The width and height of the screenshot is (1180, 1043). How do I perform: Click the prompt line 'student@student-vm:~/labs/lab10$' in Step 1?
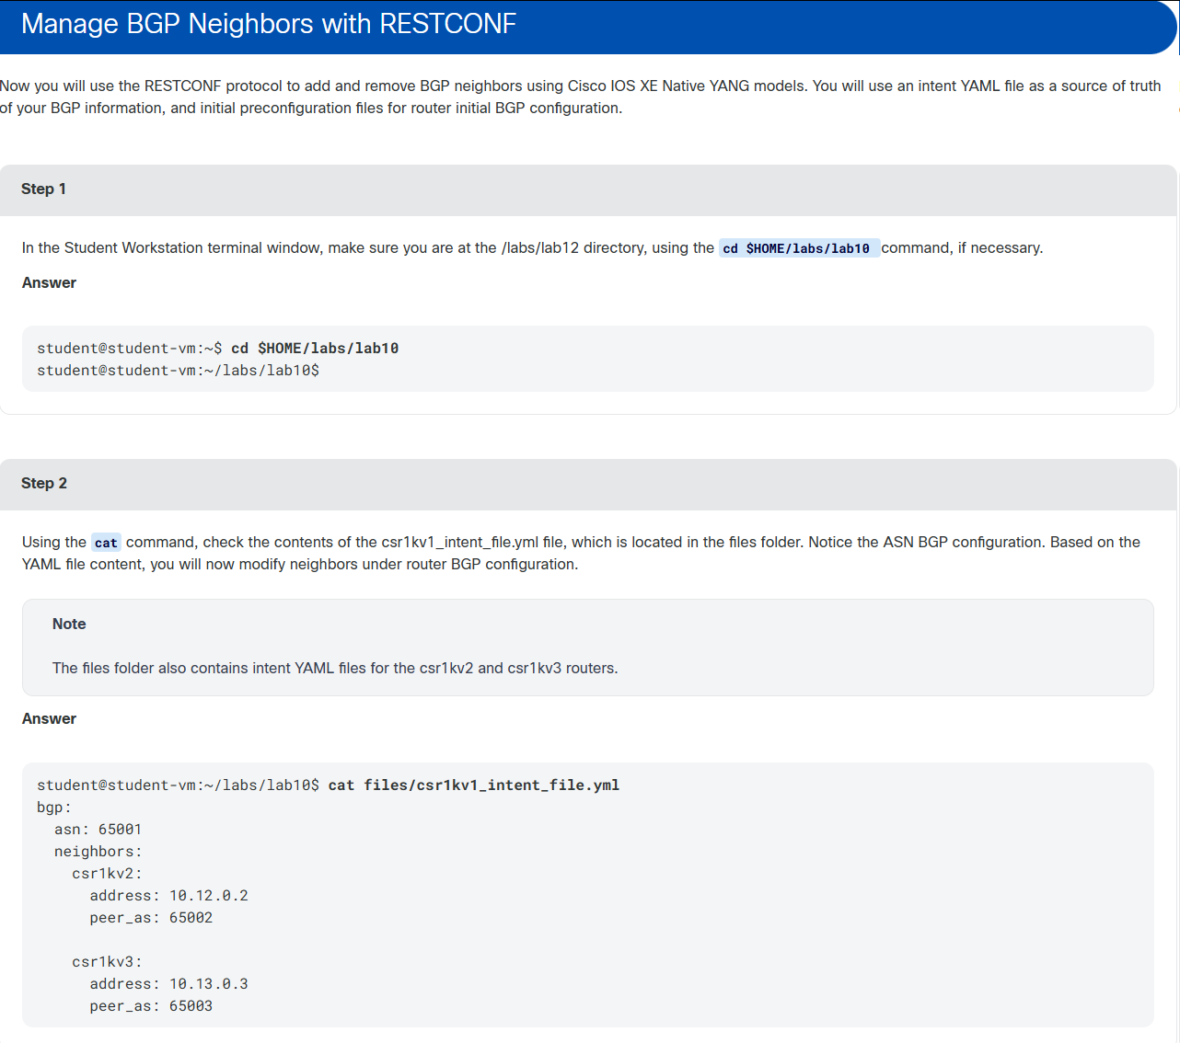coord(178,371)
